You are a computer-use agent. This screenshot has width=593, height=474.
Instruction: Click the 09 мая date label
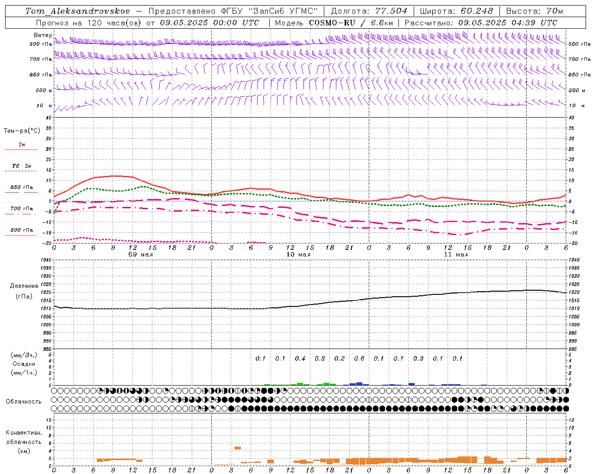coord(140,255)
